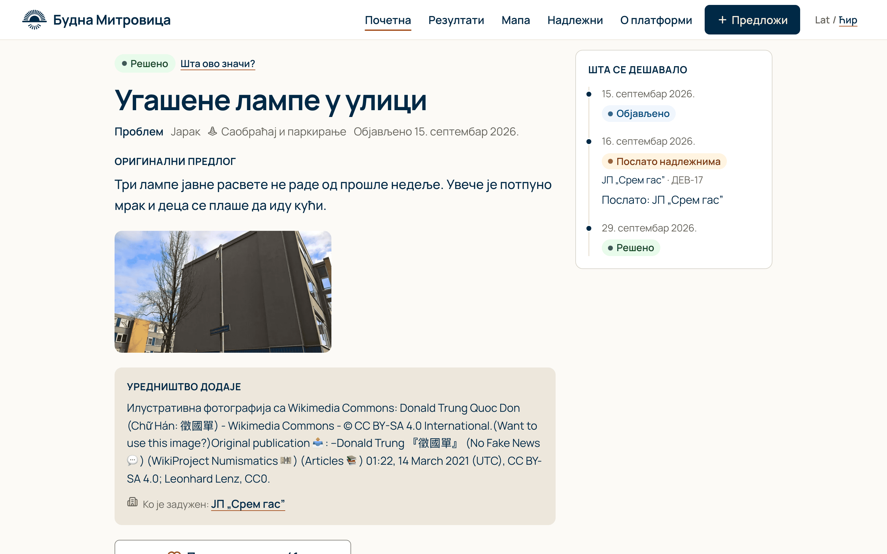Click the Објављено timeline badge

point(638,114)
